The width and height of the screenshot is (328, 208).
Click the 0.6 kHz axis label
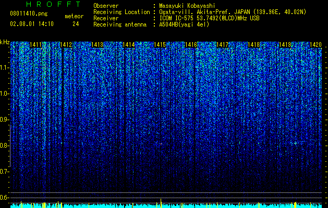pos(4,198)
